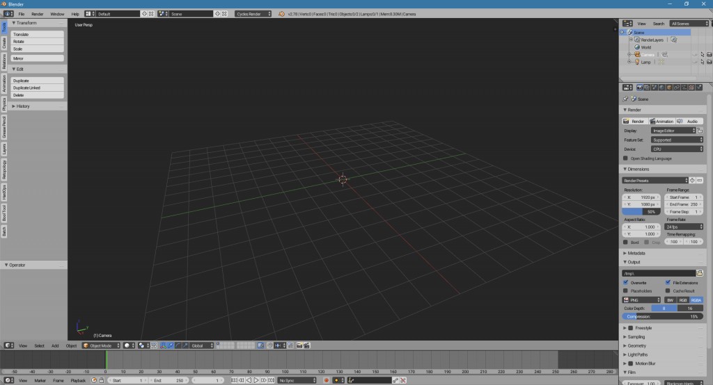Open the PNG file format dropdown
The image size is (713, 385).
coord(641,300)
